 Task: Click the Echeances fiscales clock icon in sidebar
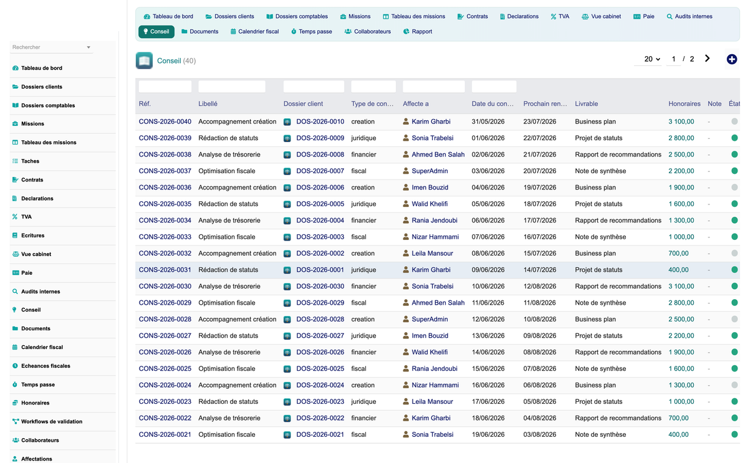point(15,366)
